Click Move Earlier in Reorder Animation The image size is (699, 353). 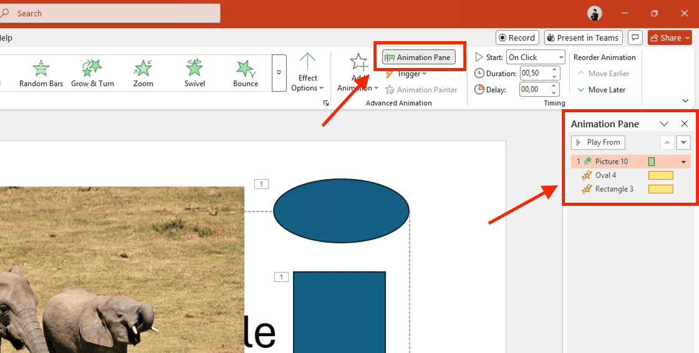(603, 74)
